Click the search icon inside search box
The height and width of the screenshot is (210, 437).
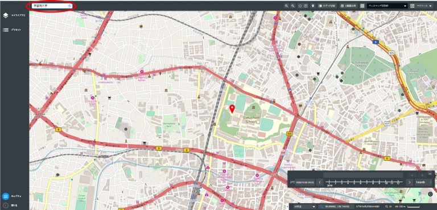[69, 6]
